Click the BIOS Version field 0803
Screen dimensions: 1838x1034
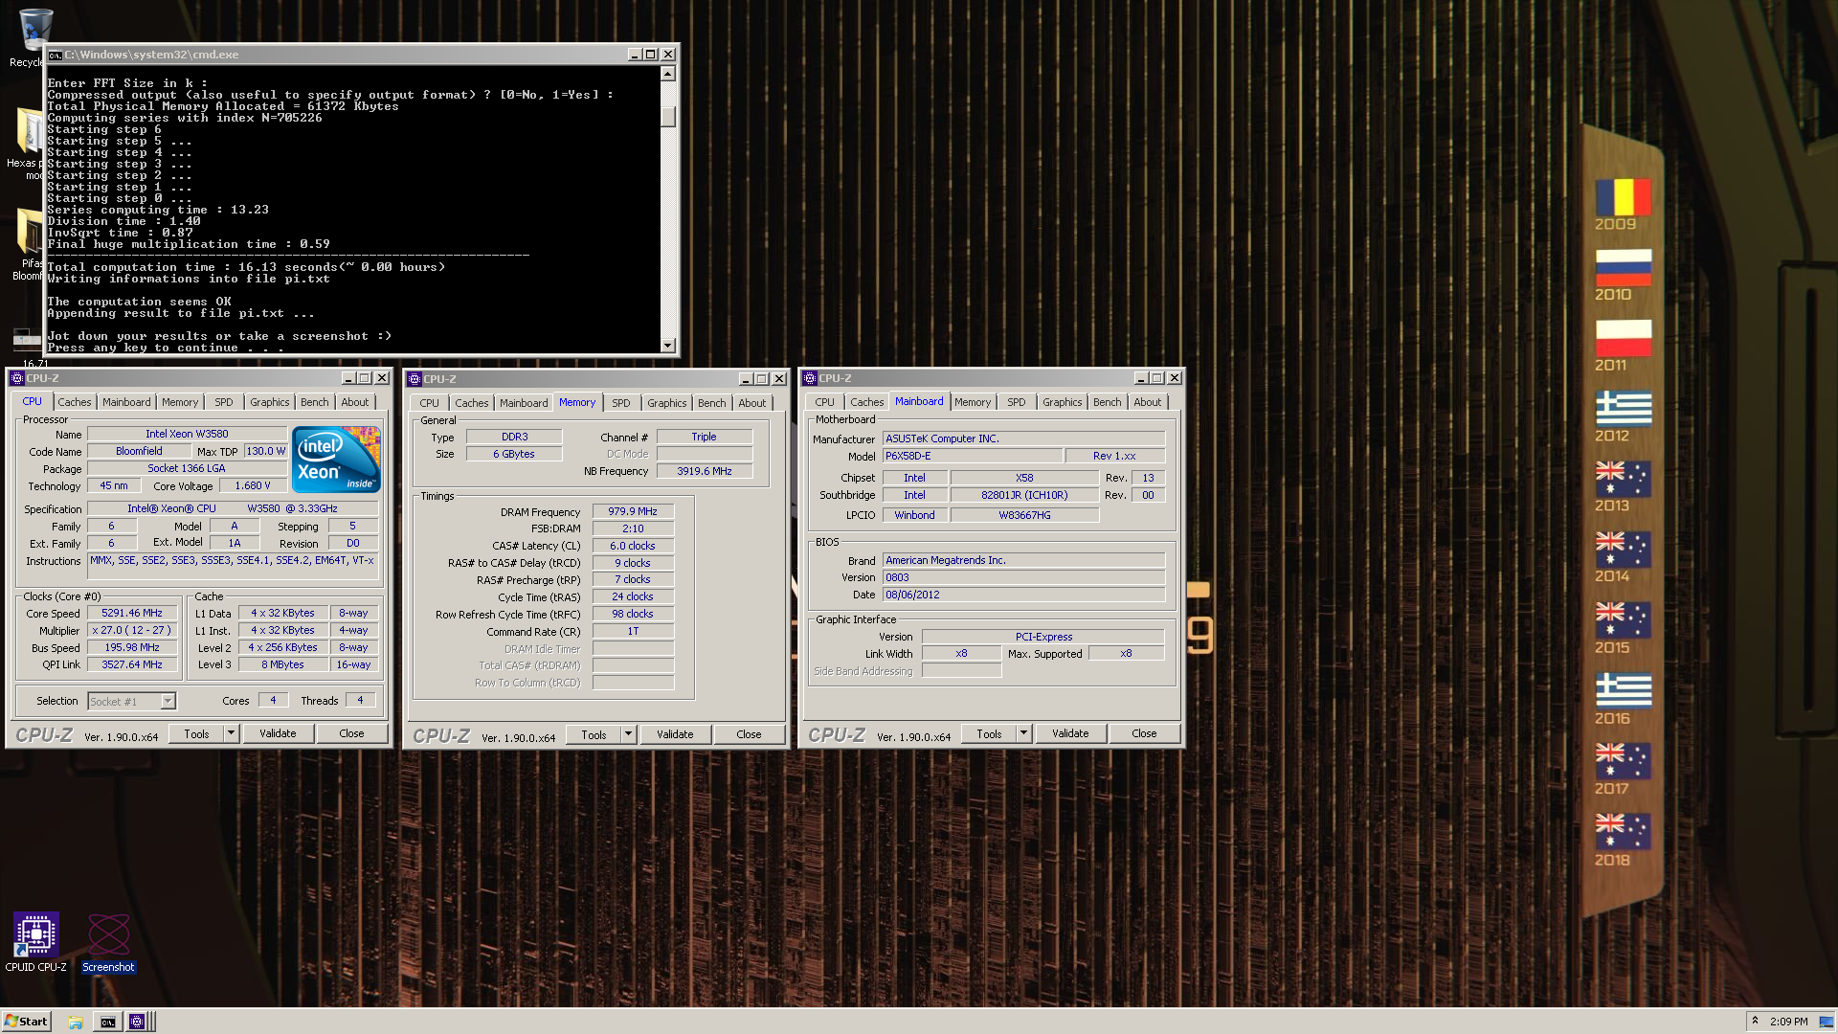tap(1023, 578)
